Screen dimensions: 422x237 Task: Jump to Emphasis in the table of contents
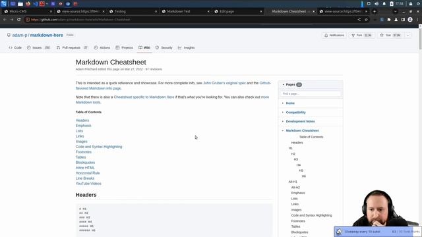click(x=84, y=126)
